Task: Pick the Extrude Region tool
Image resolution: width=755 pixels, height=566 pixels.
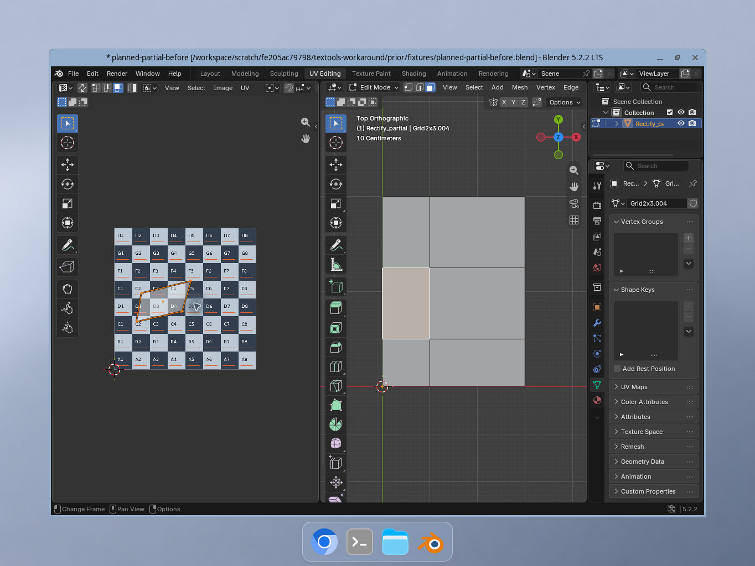Action: click(x=336, y=308)
